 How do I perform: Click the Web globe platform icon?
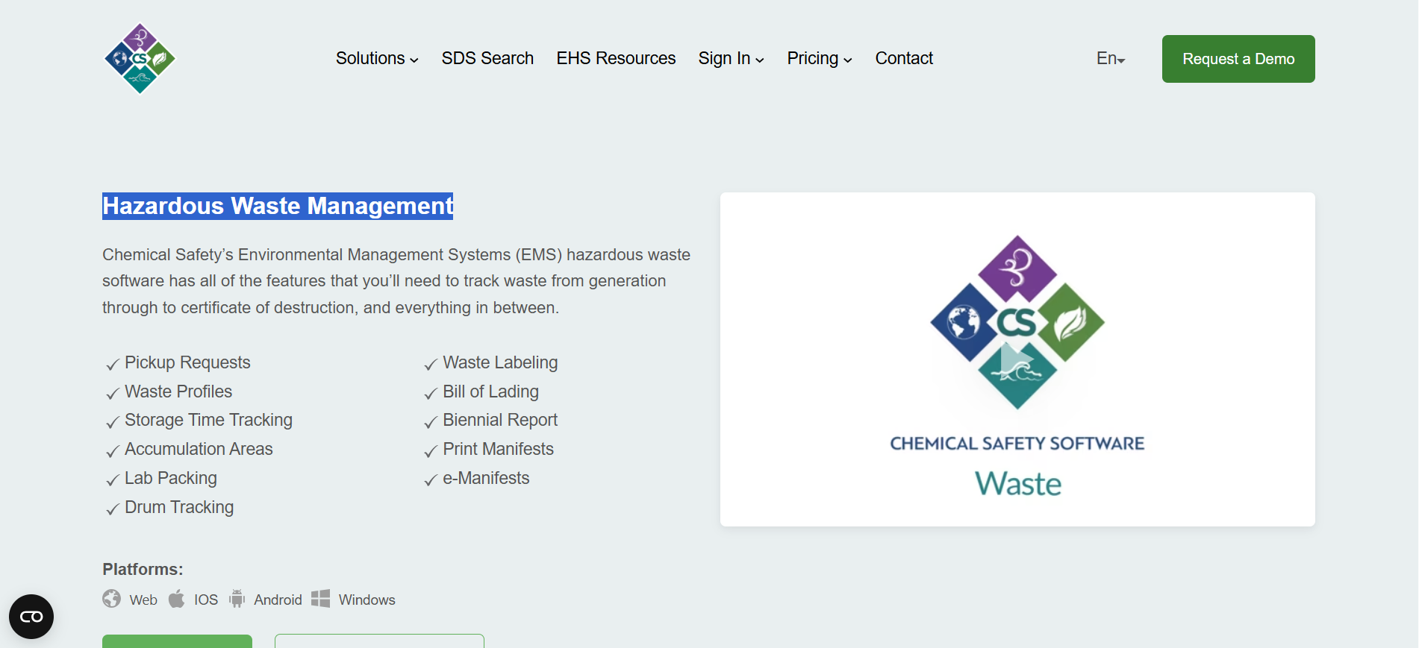(111, 599)
